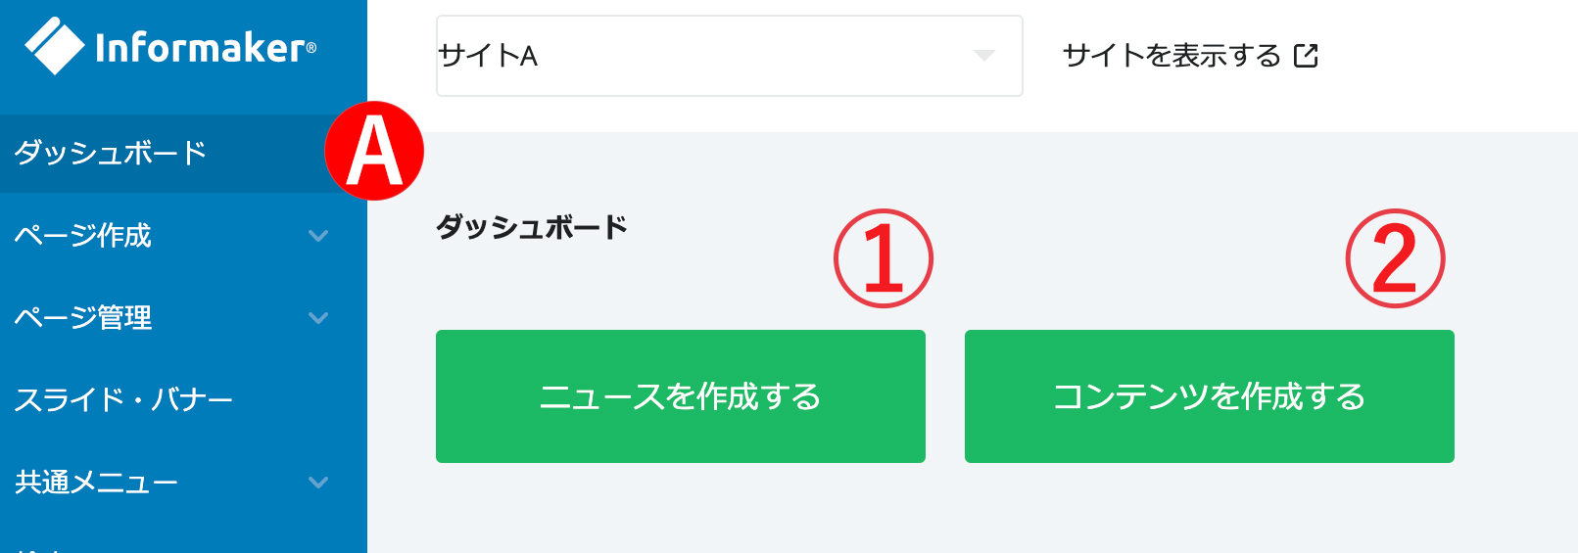Image resolution: width=1578 pixels, height=553 pixels.
Task: Select the 共通メニュー sidebar menu item
Action: tap(183, 482)
